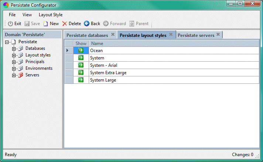Image resolution: width=263 pixels, height=162 pixels.
Task: Close the Persistate servers tab
Action: tap(218, 35)
